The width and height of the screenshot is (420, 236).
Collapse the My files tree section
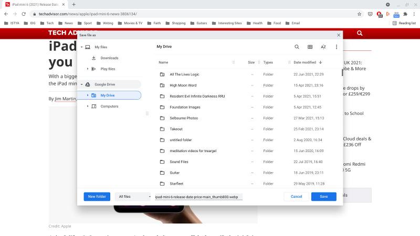point(82,47)
